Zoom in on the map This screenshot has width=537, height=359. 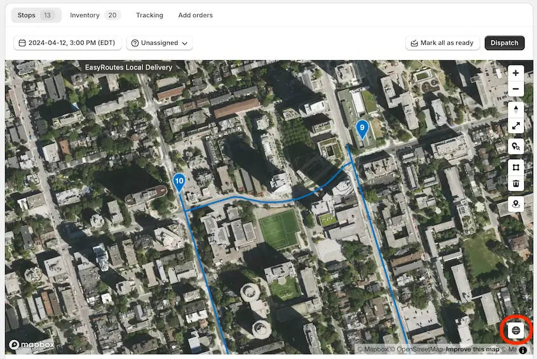[515, 73]
